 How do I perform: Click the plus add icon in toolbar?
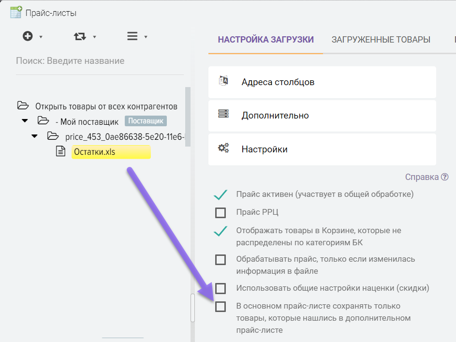coord(28,36)
